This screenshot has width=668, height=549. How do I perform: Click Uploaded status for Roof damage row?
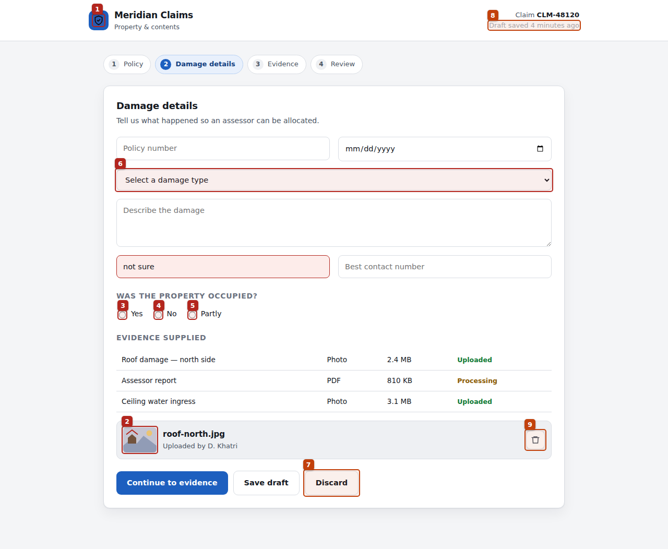pyautogui.click(x=474, y=360)
